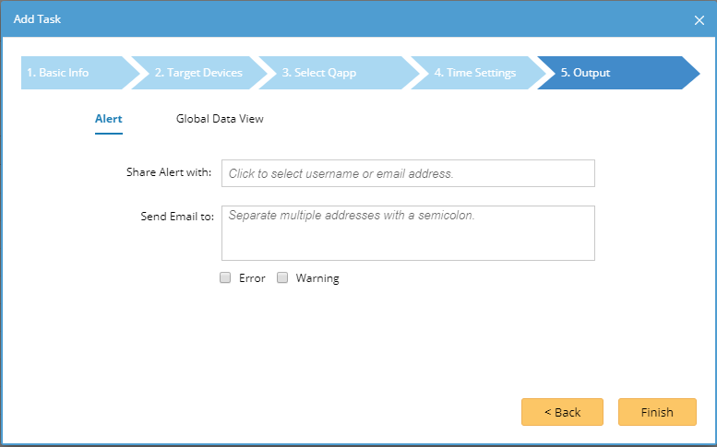
Task: Return to the 4. Time Settings step
Action: pos(475,73)
